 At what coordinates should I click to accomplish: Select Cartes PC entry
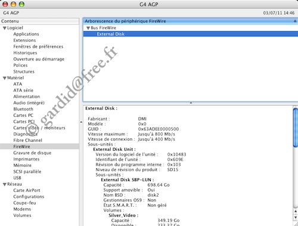point(23,115)
